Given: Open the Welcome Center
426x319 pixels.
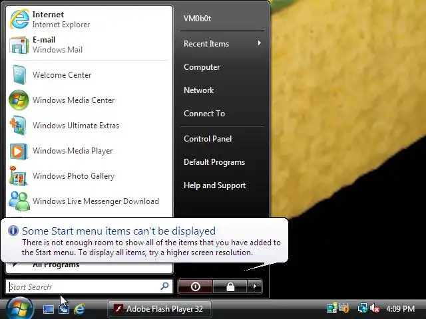Looking at the screenshot, I should [89, 75].
